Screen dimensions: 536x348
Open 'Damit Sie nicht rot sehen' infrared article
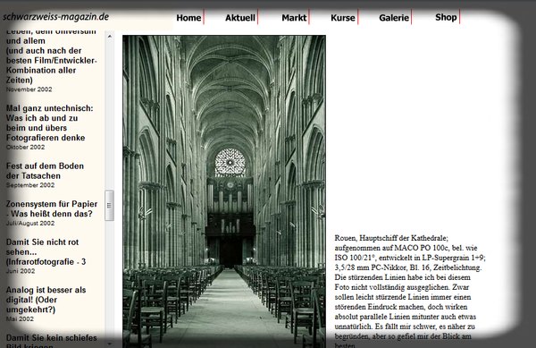click(x=46, y=252)
